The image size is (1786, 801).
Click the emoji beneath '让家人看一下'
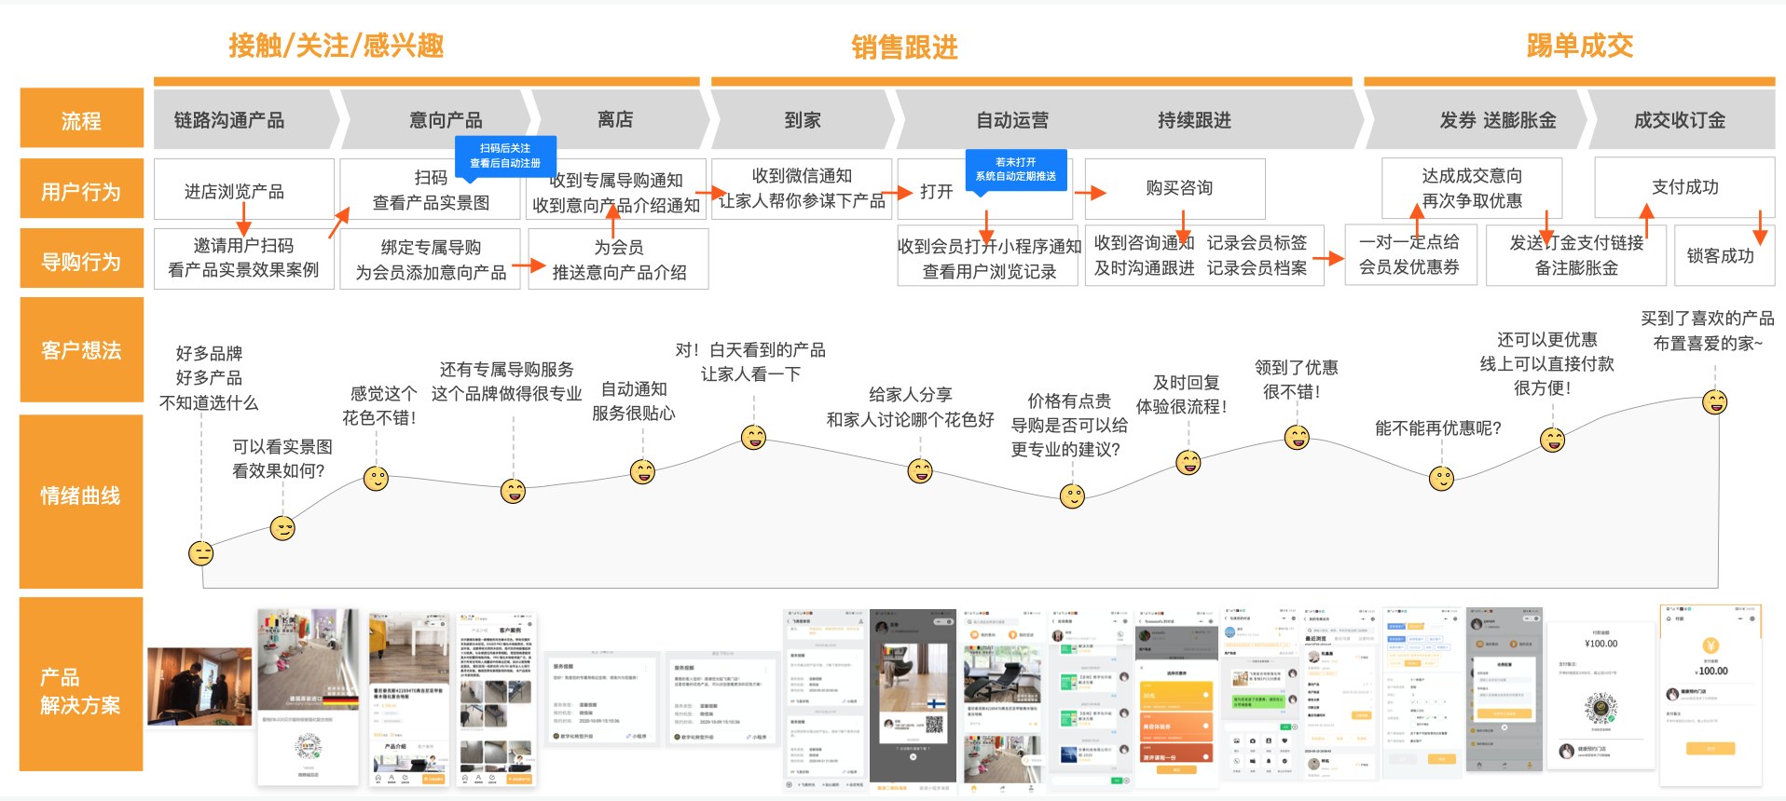(x=753, y=437)
